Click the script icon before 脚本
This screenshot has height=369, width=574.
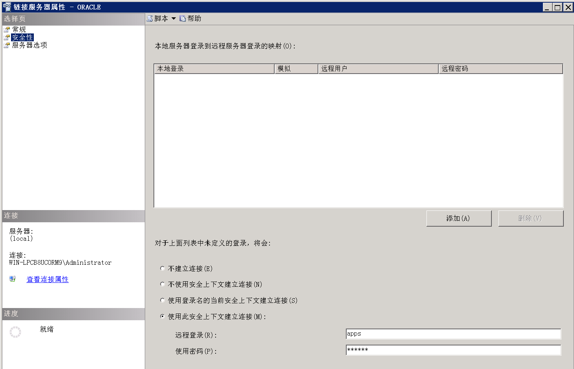coord(149,18)
